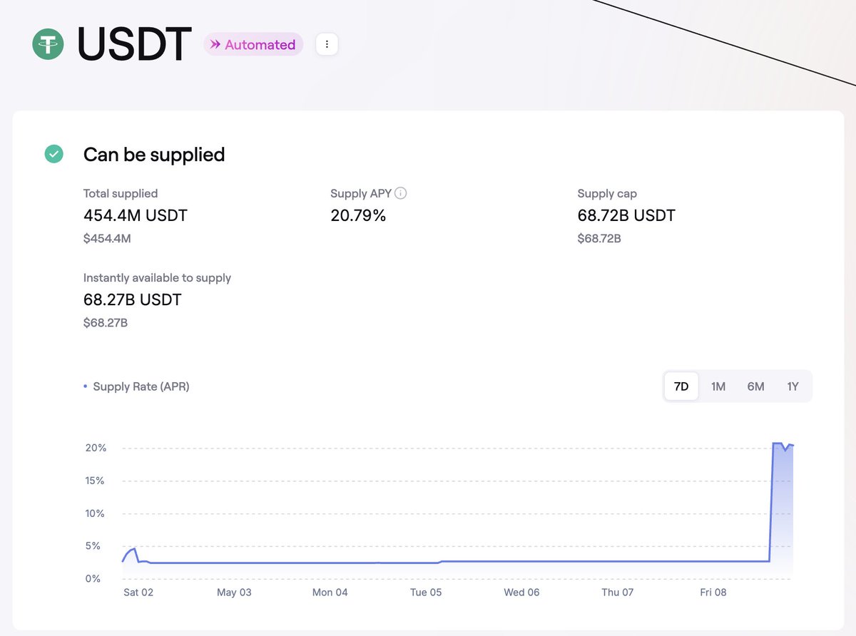Click the Tue 05 x-axis date
856x636 pixels.
point(426,593)
